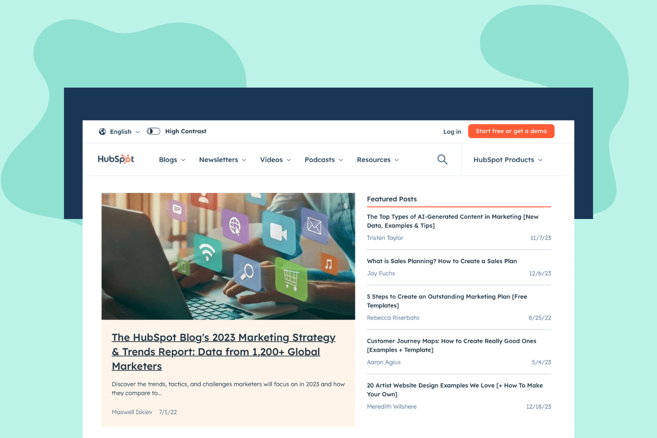Image resolution: width=657 pixels, height=438 pixels.
Task: Open the Newsletters menu
Action: (223, 160)
